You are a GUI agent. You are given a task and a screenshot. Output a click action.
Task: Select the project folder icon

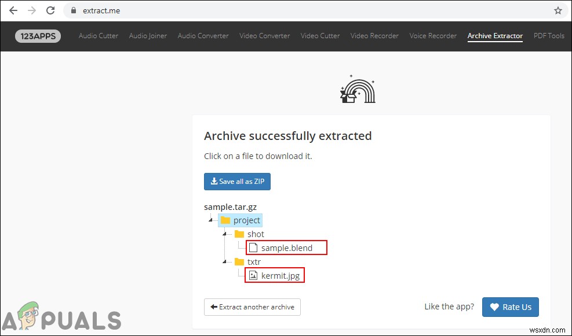[225, 220]
